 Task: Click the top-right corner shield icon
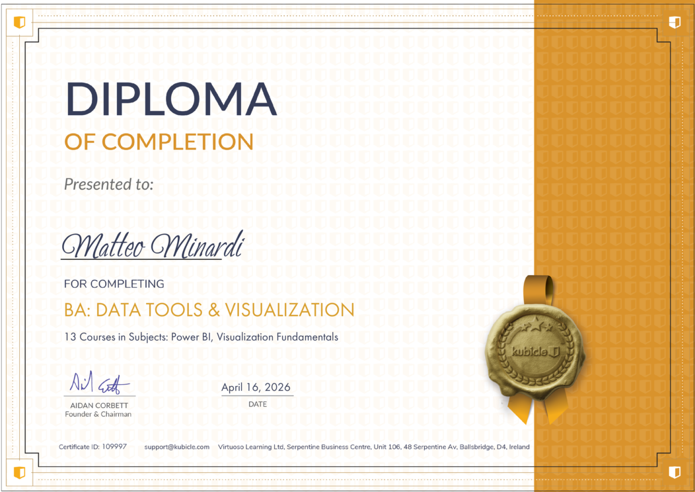pos(675,22)
